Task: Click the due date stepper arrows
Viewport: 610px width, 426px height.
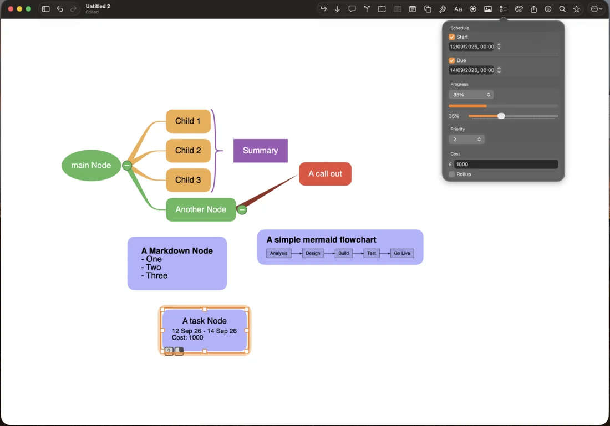Action: (499, 70)
